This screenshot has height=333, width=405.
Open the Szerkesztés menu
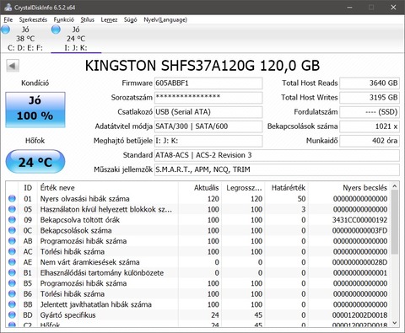pos(33,19)
